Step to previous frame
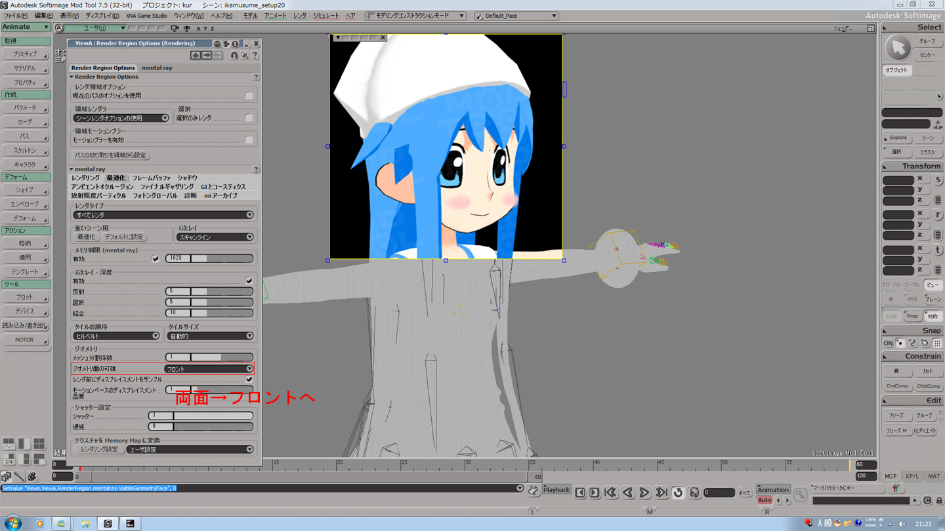Screen dimensions: 945x531 pyautogui.click(x=580, y=492)
